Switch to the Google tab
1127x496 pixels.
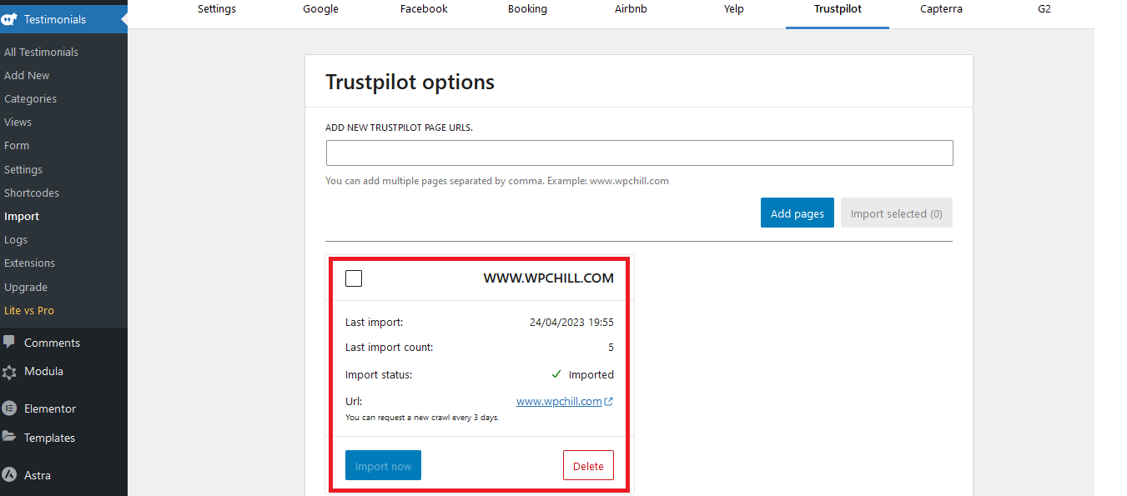click(x=320, y=9)
